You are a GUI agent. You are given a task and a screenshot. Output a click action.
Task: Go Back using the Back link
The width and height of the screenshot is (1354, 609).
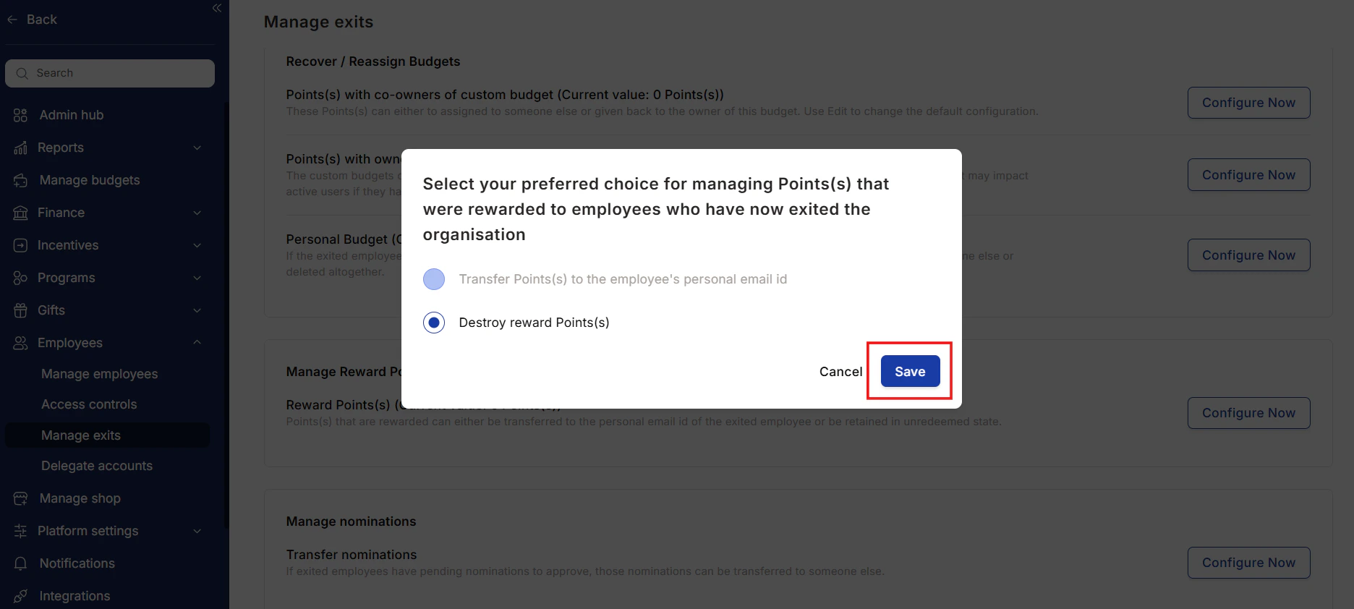coord(41,20)
